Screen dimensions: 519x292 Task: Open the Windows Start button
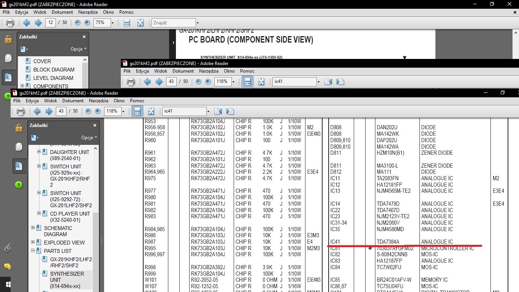(x=8, y=284)
